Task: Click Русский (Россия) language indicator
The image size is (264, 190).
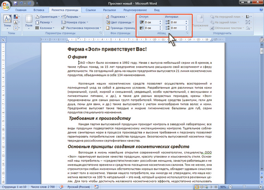Action: 79,187
